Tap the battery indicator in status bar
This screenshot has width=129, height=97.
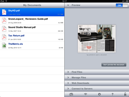(127, 1)
